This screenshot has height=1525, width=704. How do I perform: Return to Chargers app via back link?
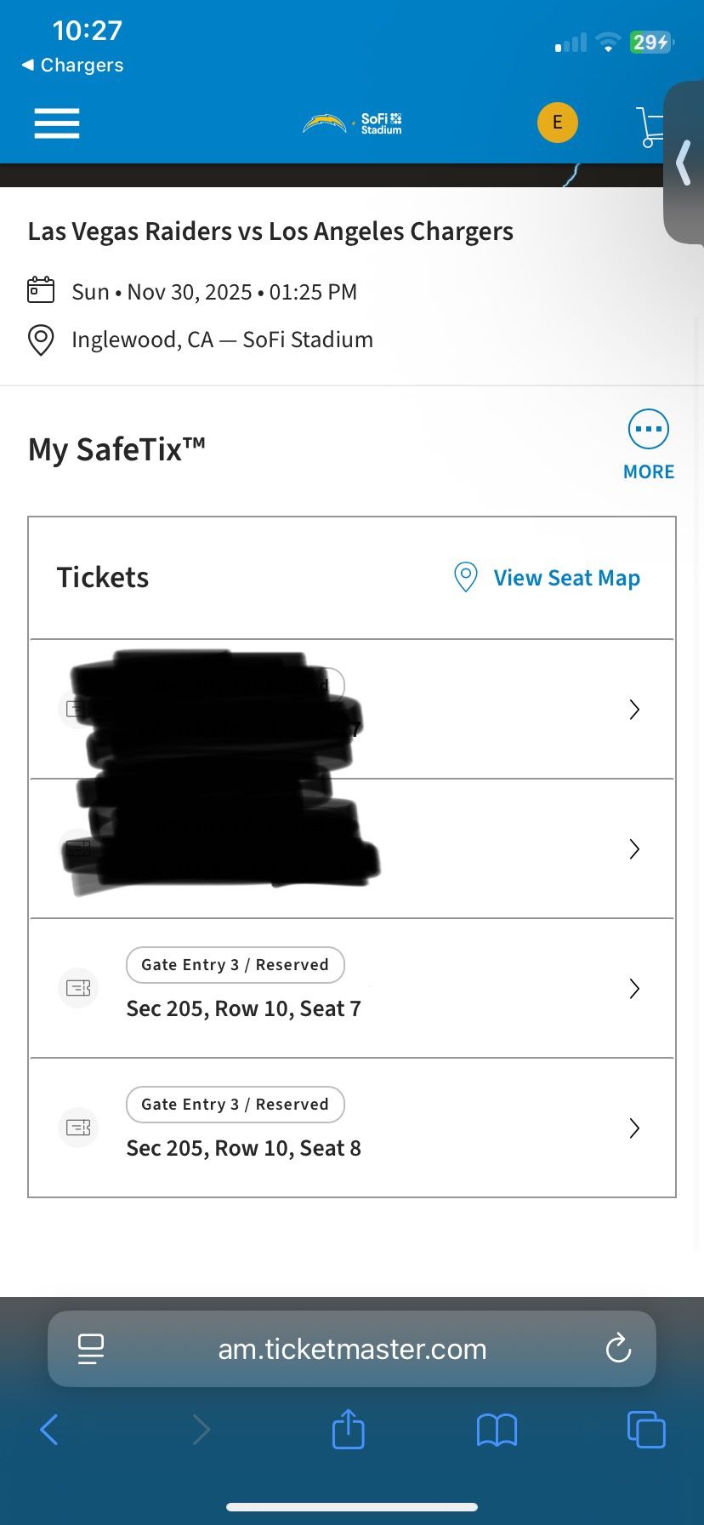pos(73,66)
